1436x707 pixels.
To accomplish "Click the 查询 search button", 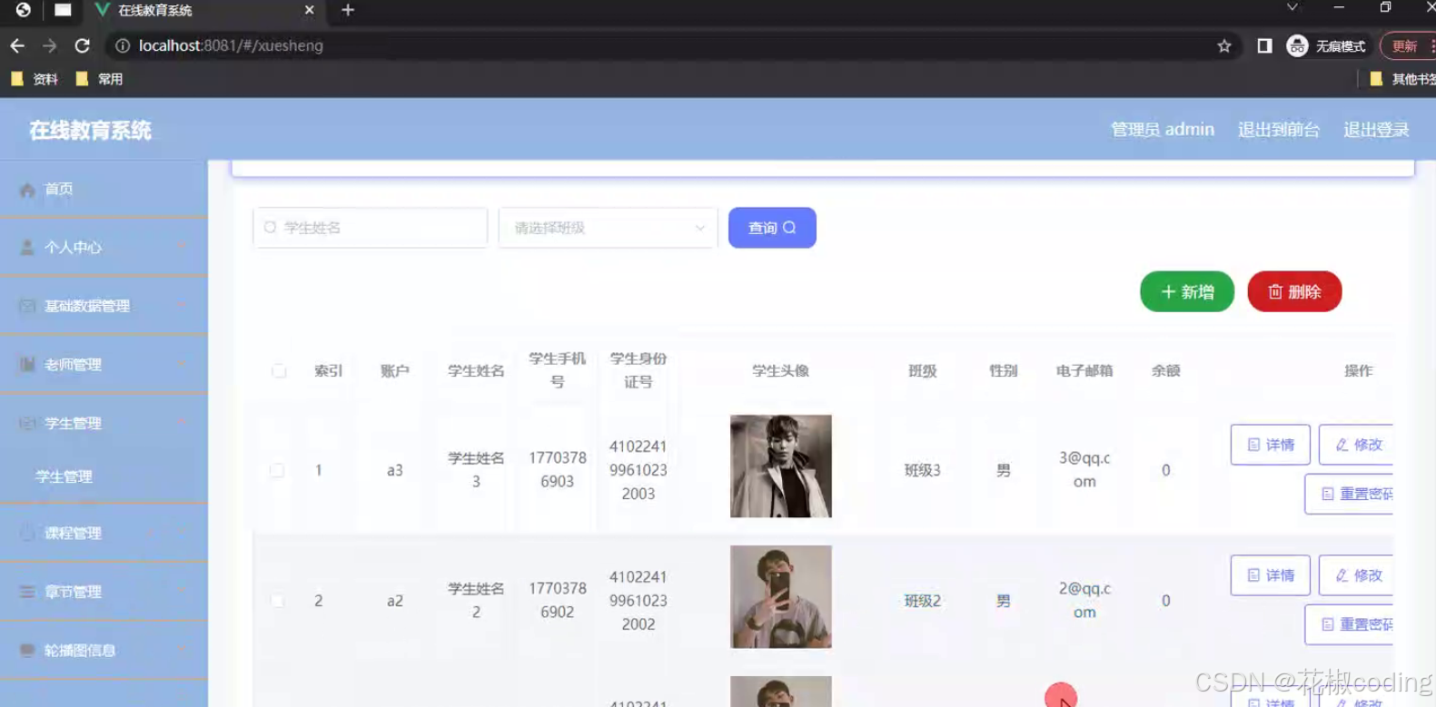I will pos(772,228).
